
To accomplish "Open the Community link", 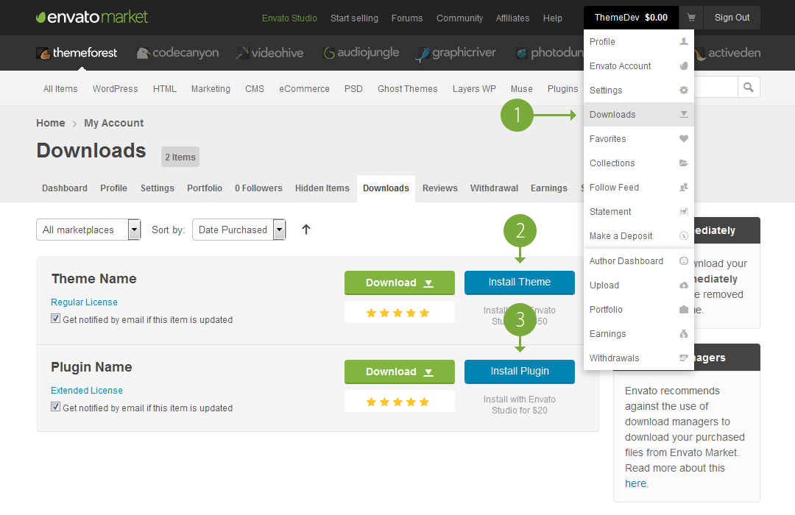I will point(460,18).
